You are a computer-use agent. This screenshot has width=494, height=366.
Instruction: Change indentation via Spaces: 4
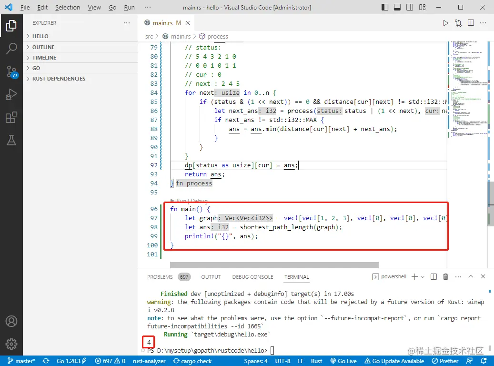[256, 361]
